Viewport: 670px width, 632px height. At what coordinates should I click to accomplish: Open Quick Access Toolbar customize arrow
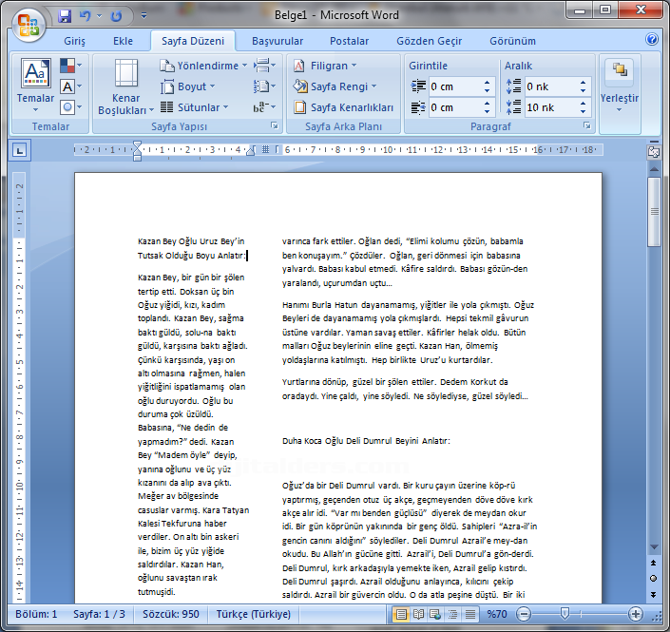[144, 16]
